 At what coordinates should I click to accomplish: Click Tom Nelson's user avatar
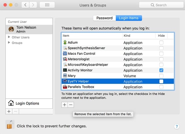12,29
